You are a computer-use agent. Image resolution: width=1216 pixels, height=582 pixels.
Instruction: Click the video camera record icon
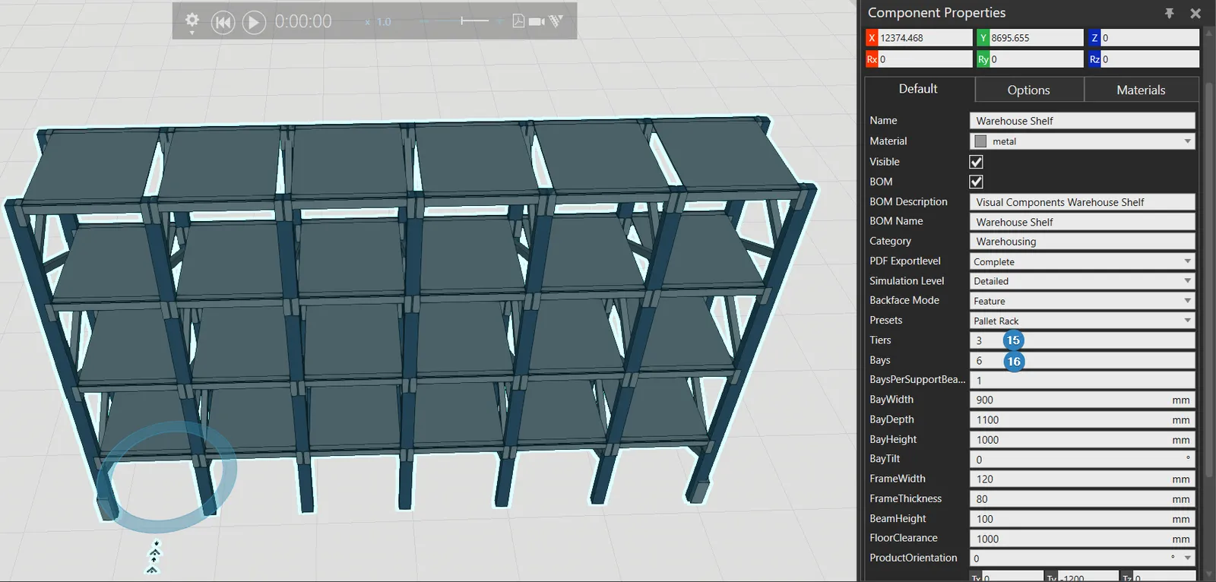coord(537,21)
